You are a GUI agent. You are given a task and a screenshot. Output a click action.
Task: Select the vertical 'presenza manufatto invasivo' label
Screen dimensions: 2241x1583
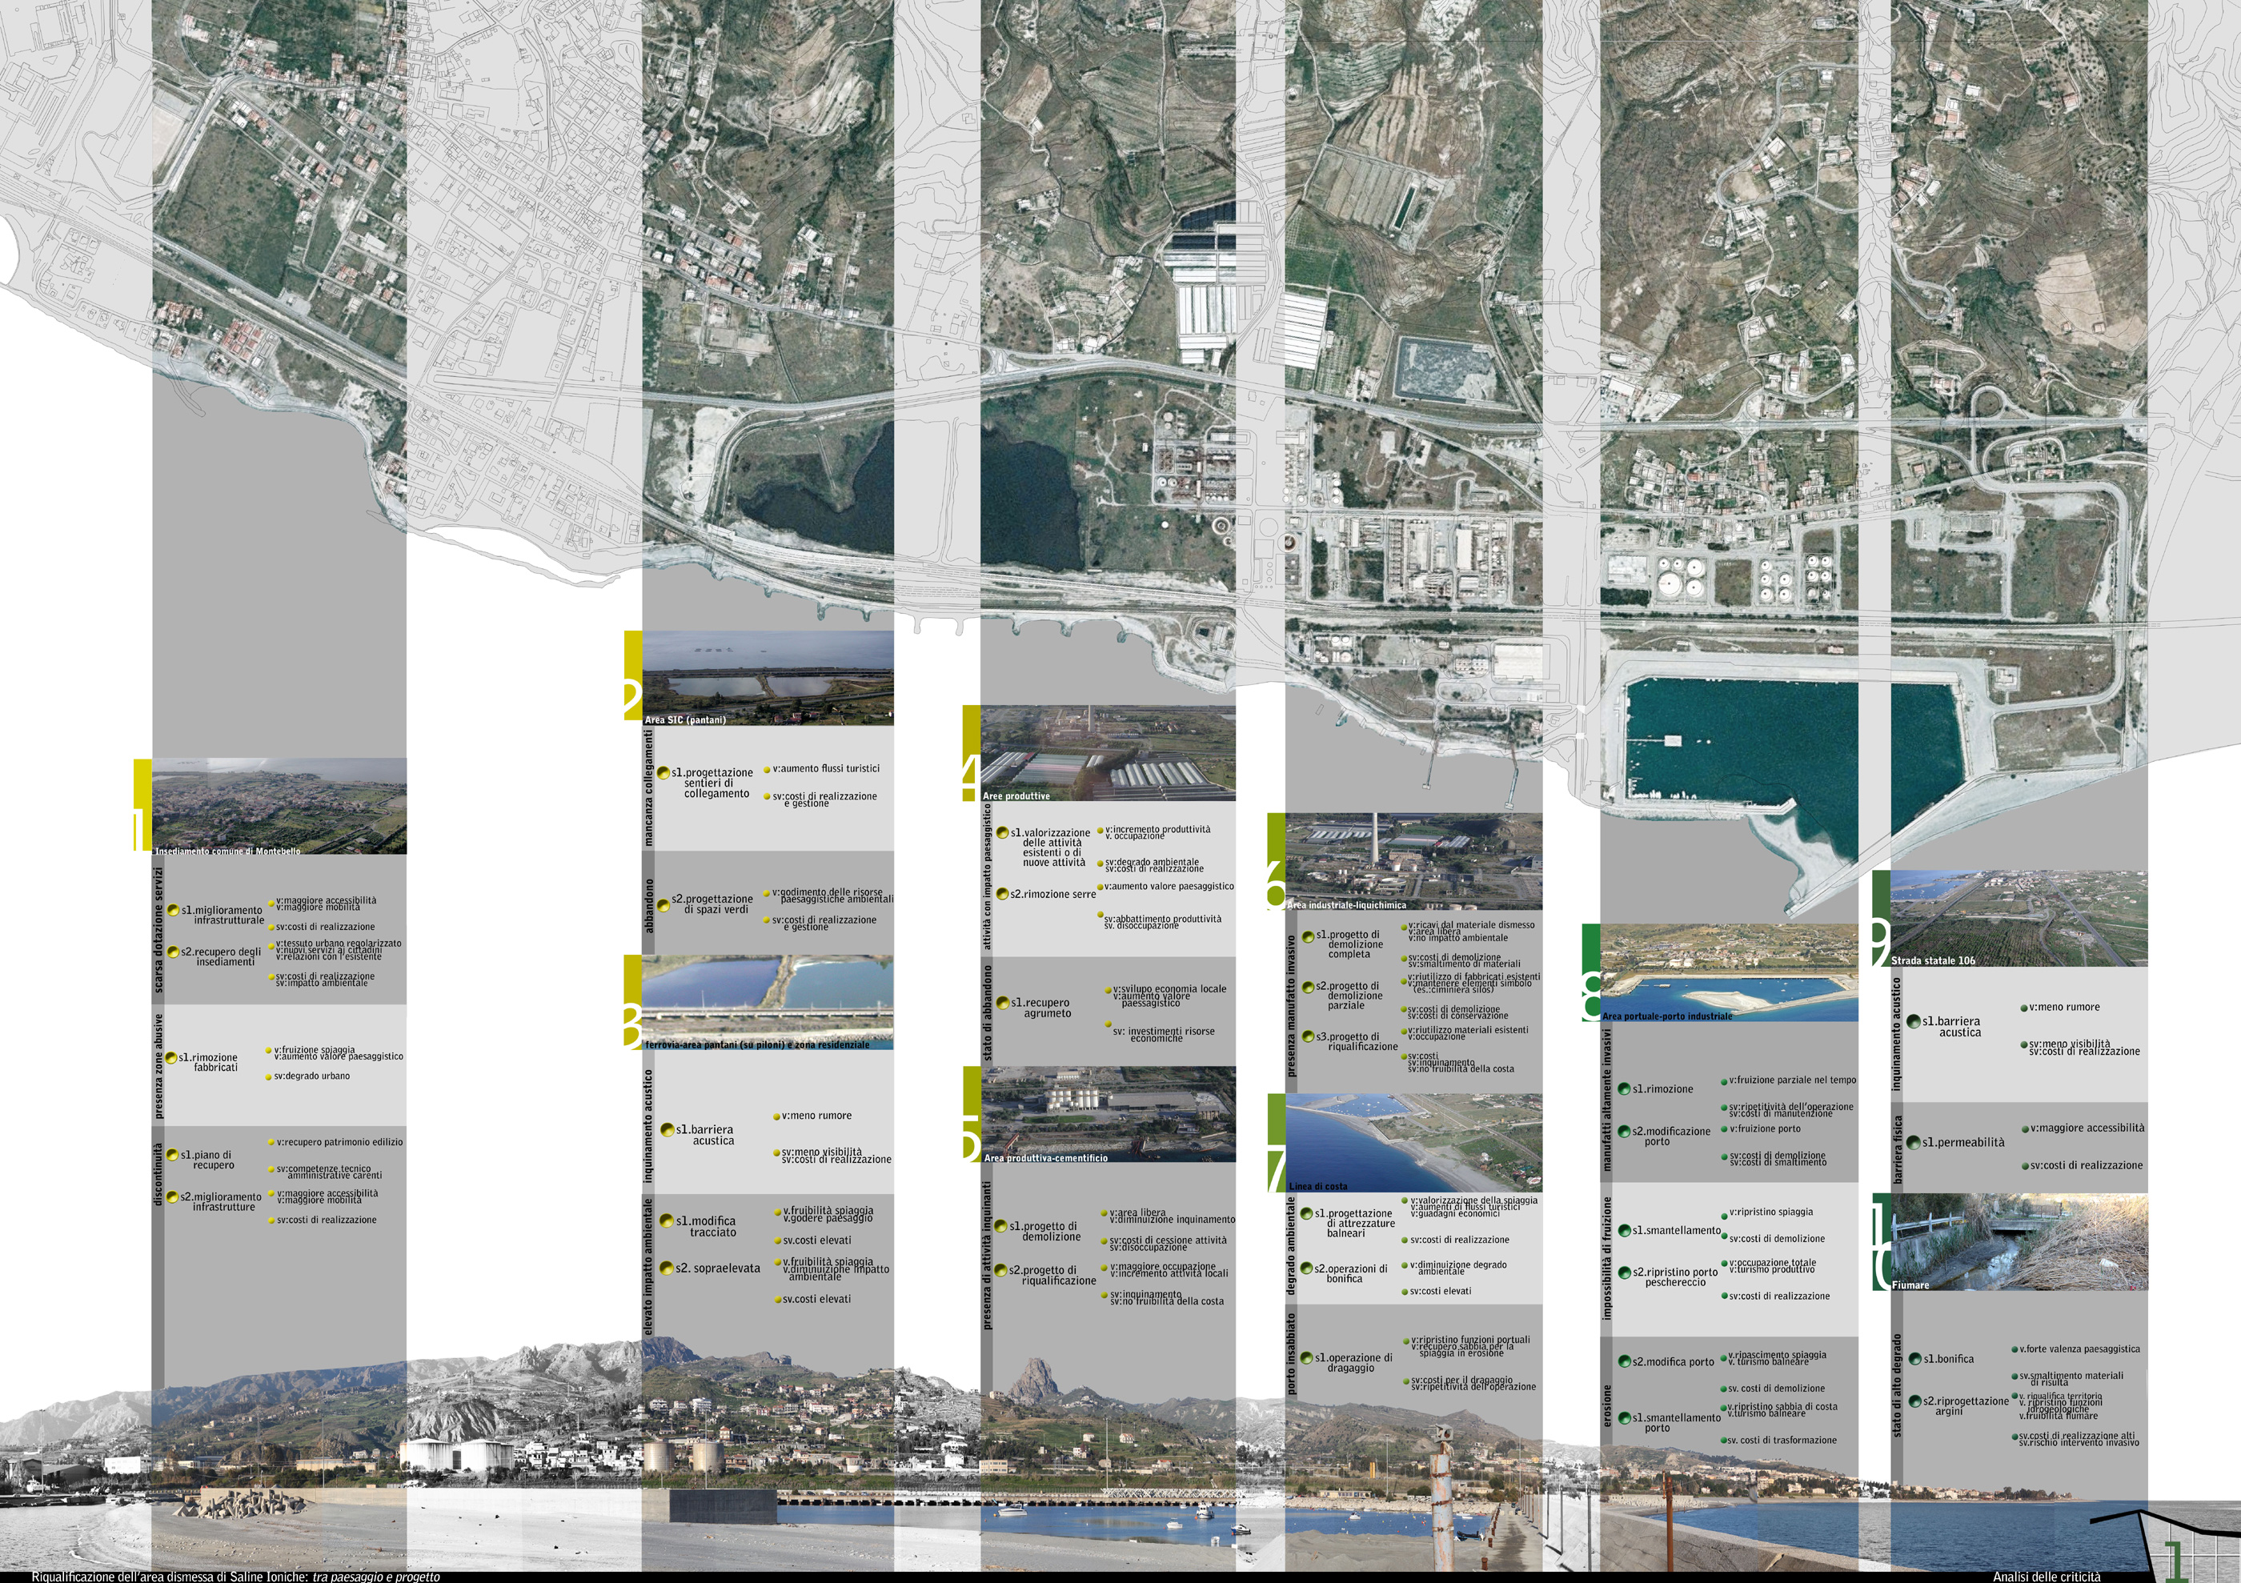tap(1293, 1006)
